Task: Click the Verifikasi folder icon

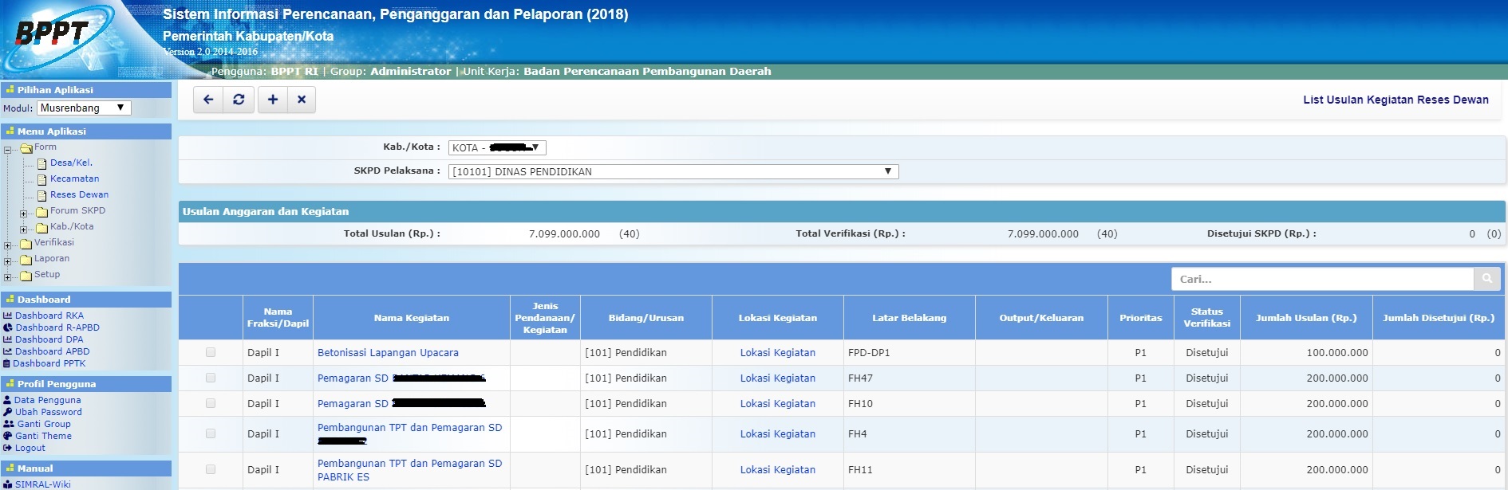Action: [26, 244]
